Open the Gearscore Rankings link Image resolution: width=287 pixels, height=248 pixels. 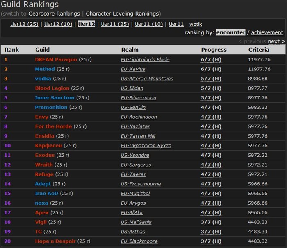tap(54, 14)
